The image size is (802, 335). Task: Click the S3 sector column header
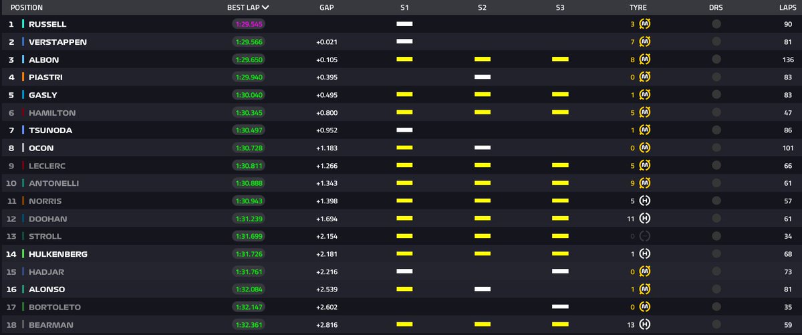(559, 8)
